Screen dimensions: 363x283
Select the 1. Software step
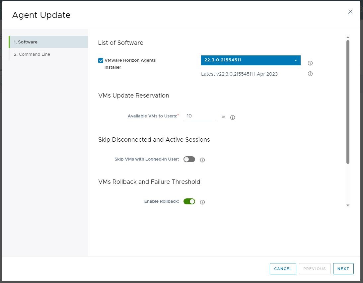pyautogui.click(x=48, y=42)
